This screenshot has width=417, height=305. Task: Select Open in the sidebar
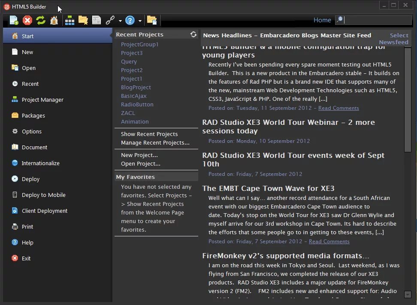58,68
